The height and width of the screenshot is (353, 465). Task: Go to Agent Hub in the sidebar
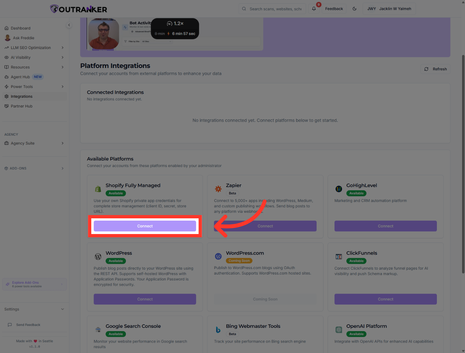pyautogui.click(x=35, y=77)
